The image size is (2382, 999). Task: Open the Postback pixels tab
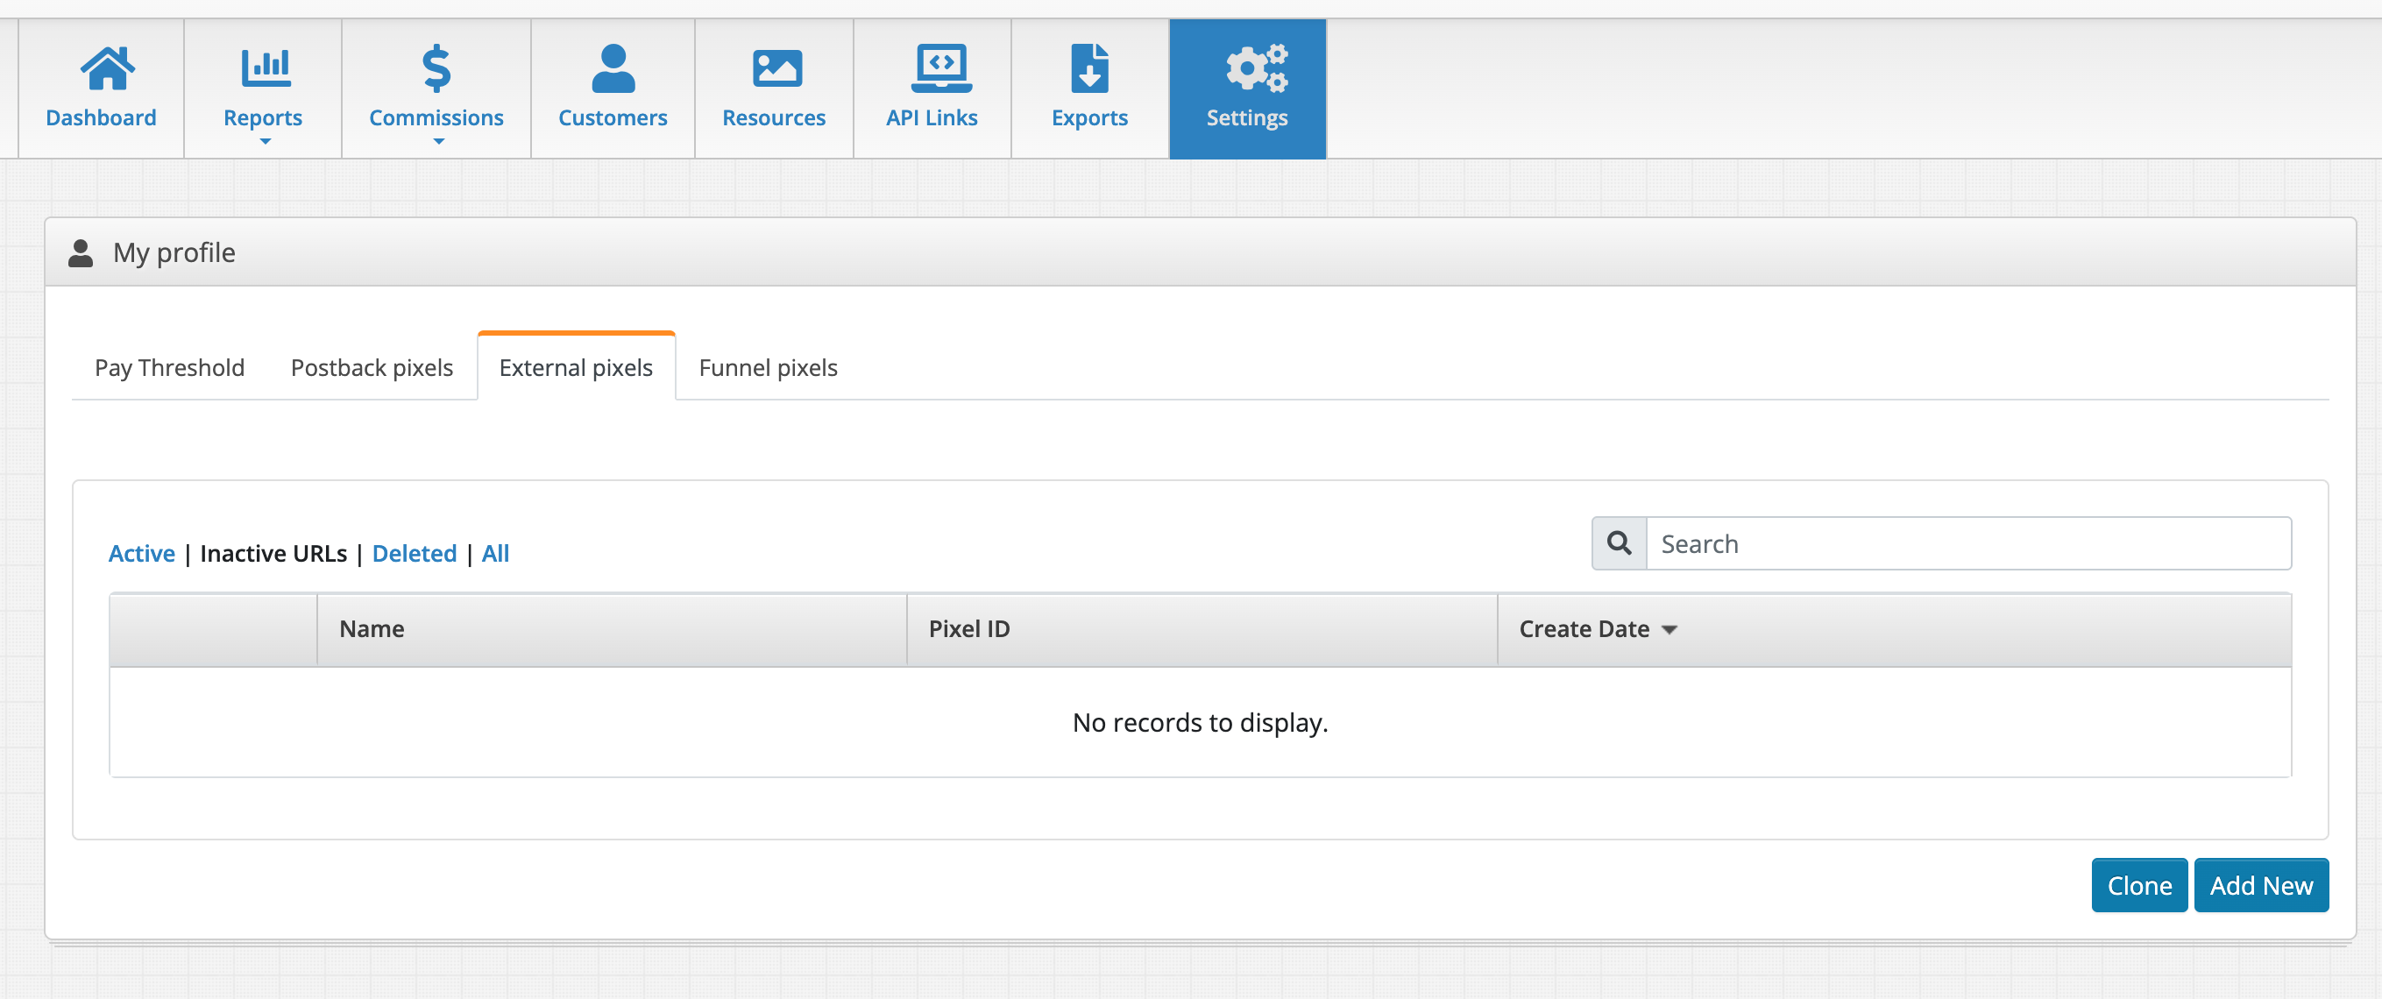click(x=372, y=367)
